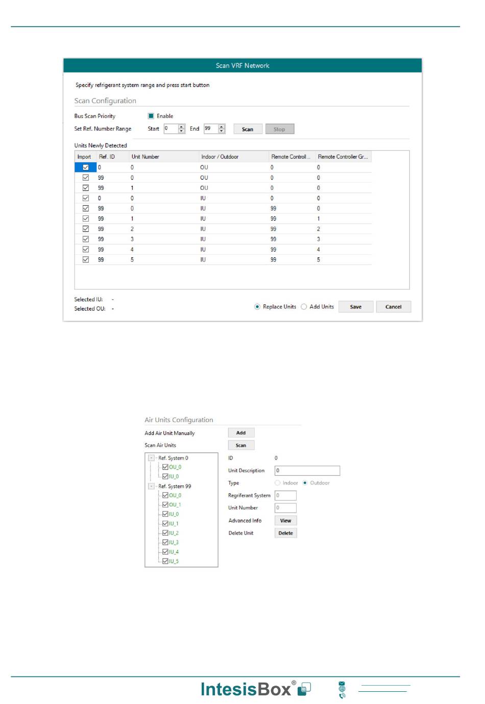Screen dimensions: 485x704
Task: Toggle import checkbox for Ref 99 unit 5
Action: [x=86, y=260]
